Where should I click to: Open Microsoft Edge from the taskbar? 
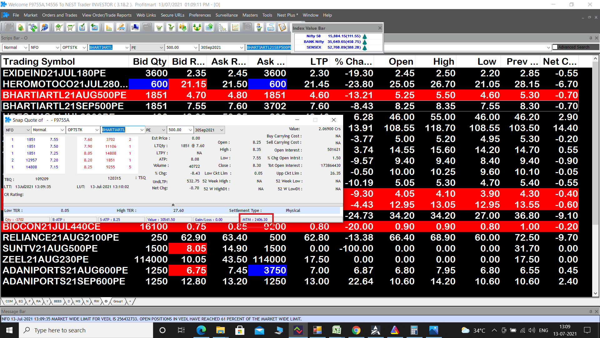[x=201, y=330]
